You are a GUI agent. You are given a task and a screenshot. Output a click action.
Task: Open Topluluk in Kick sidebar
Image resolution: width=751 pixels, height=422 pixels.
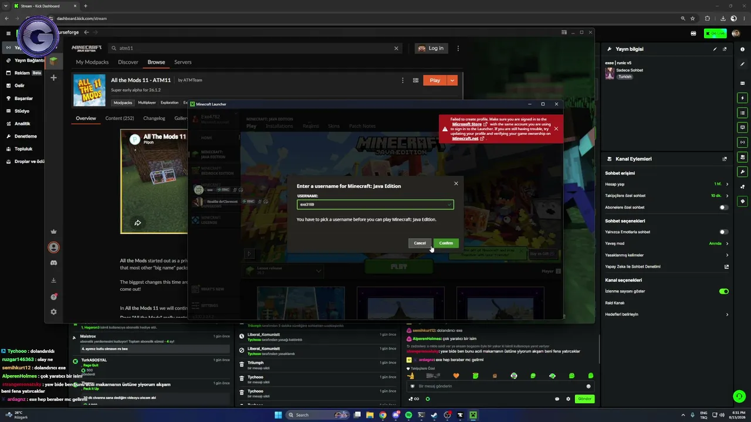[x=23, y=149]
